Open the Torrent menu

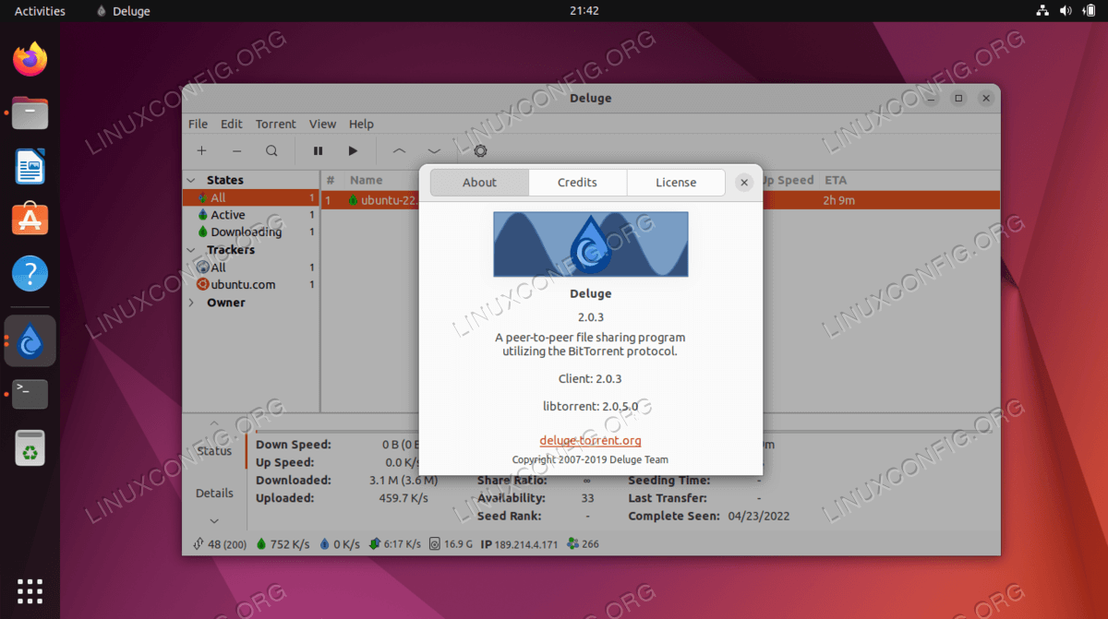click(x=276, y=124)
